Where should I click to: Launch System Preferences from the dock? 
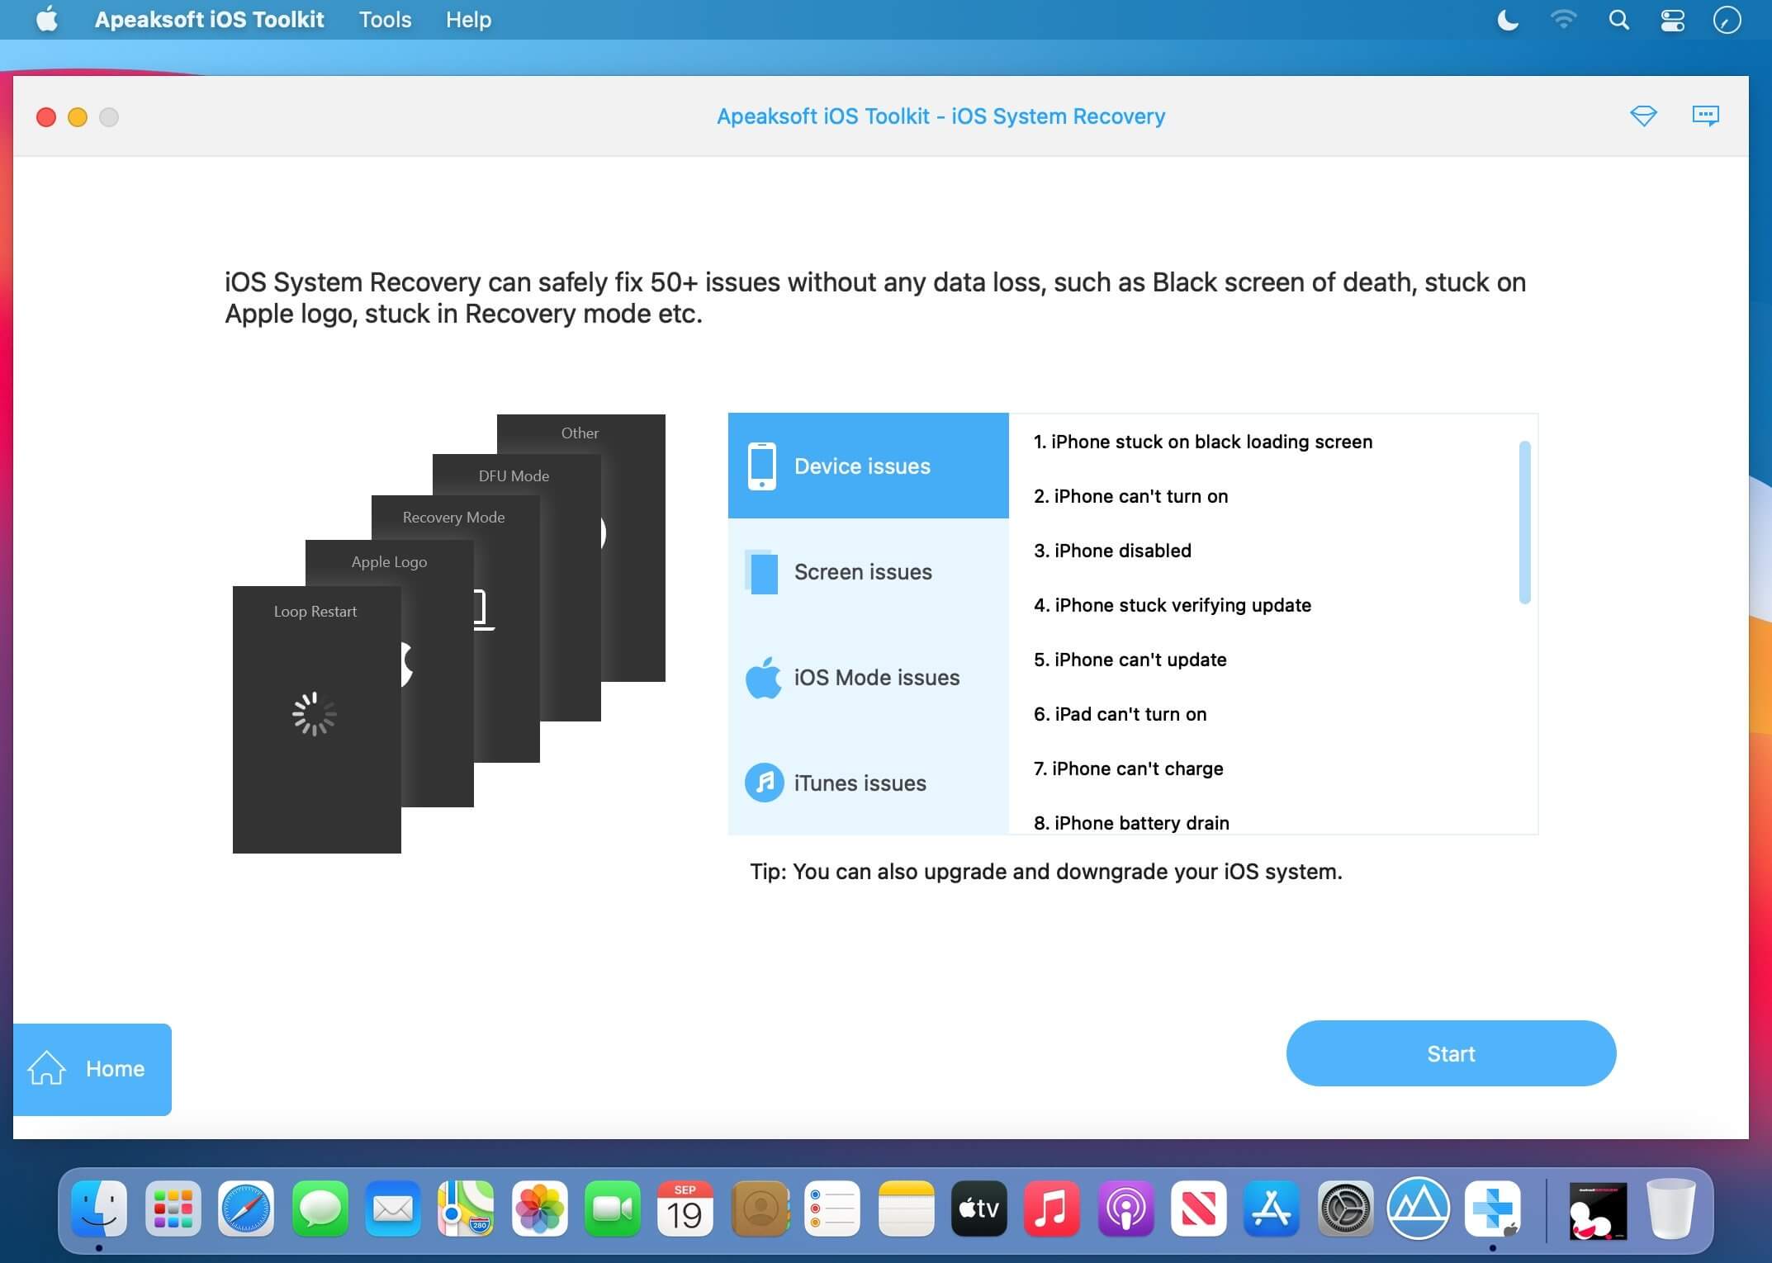(1345, 1210)
